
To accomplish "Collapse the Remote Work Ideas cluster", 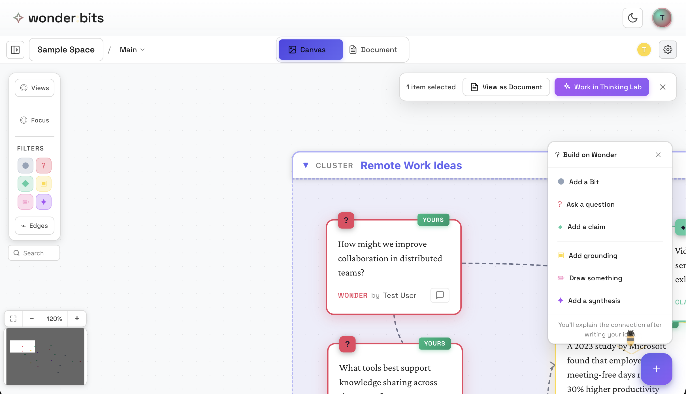I will (306, 165).
